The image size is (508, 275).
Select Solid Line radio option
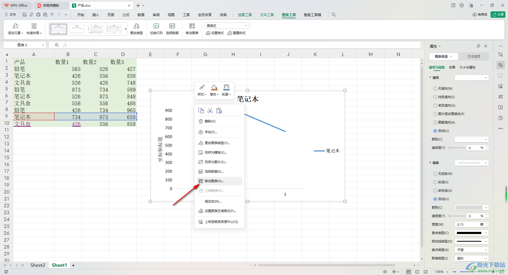click(x=435, y=182)
